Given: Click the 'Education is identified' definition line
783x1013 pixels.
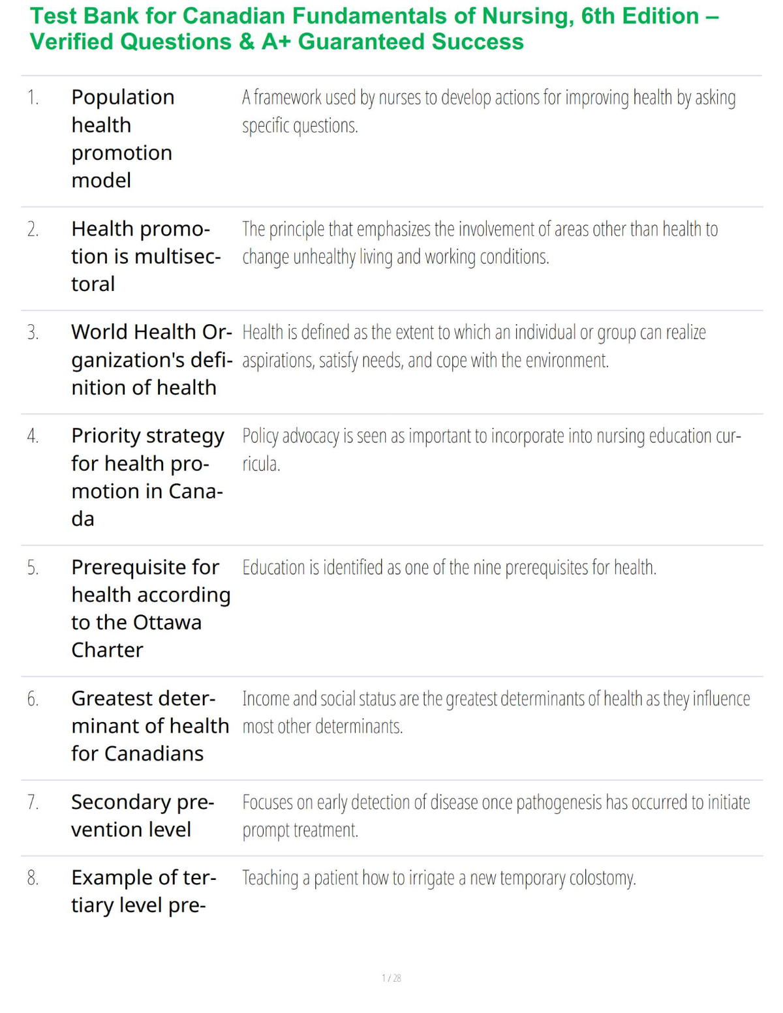Looking at the screenshot, I should pyautogui.click(x=449, y=567).
